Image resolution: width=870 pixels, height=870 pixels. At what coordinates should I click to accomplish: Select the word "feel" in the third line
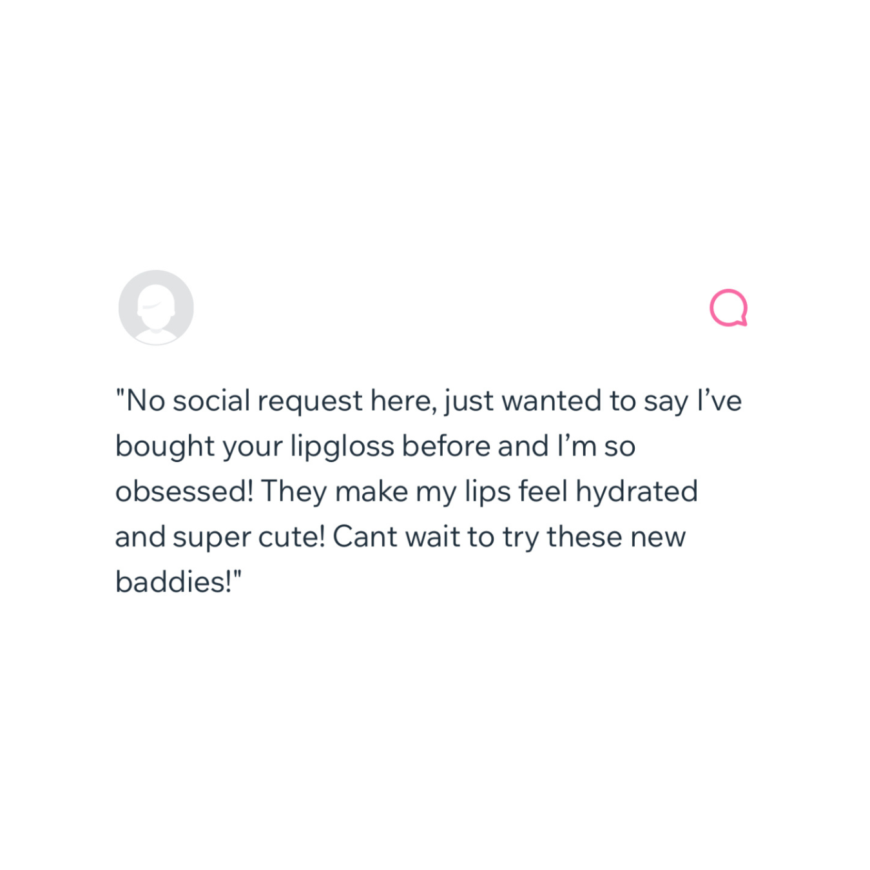pyautogui.click(x=543, y=492)
